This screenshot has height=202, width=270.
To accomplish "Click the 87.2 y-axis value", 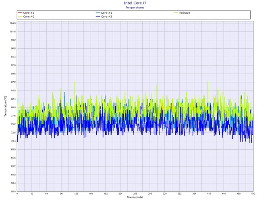I will point(13,82).
